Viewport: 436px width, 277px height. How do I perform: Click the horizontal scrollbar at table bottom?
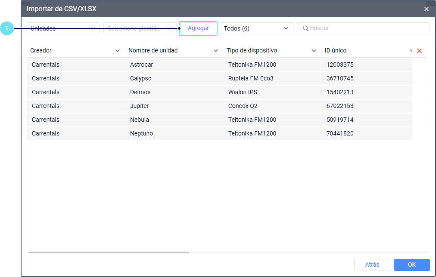109,252
